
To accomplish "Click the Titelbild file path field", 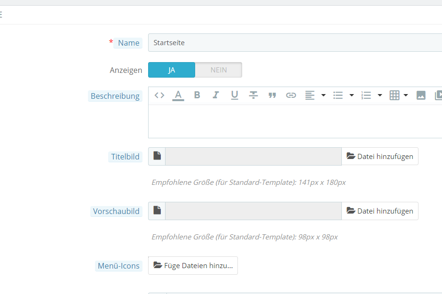I will click(x=253, y=157).
